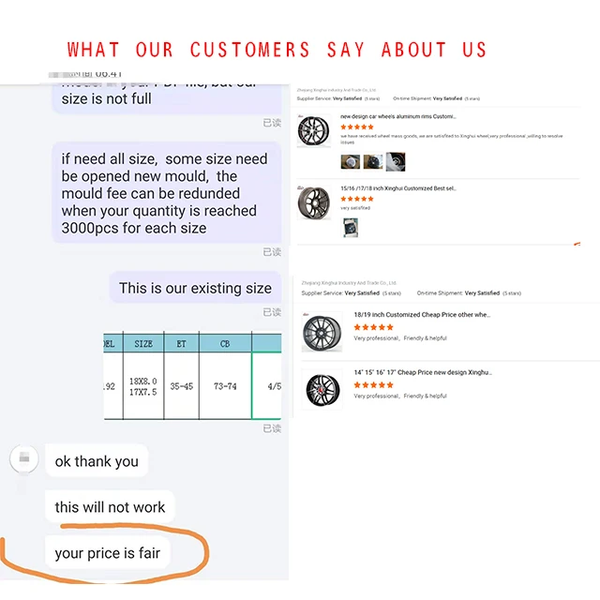The height and width of the screenshot is (600, 600).
Task: Click the chat contact avatar icon
Action: (25, 459)
